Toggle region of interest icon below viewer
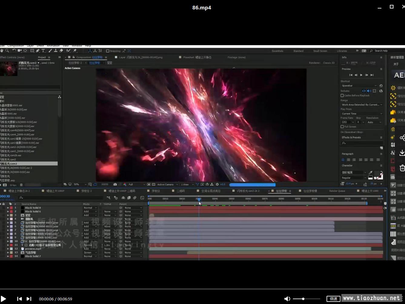 149,184
